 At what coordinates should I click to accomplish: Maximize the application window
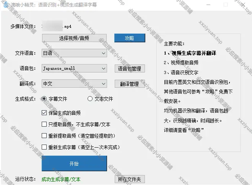[x=225, y=5]
